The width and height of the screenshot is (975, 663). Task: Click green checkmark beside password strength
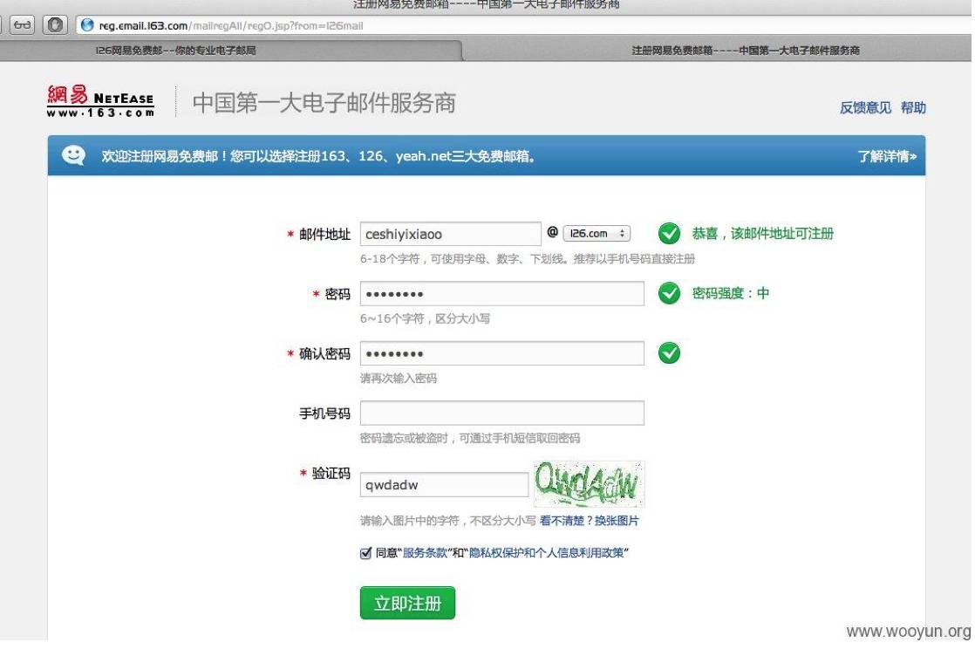click(x=669, y=293)
